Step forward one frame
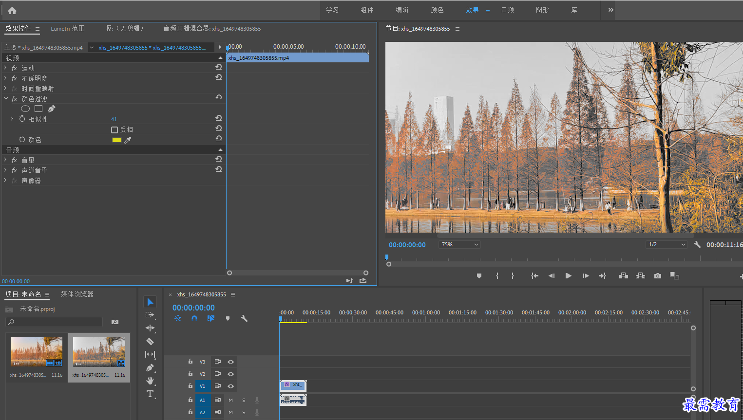Viewport: 743px width, 420px height. 586,276
